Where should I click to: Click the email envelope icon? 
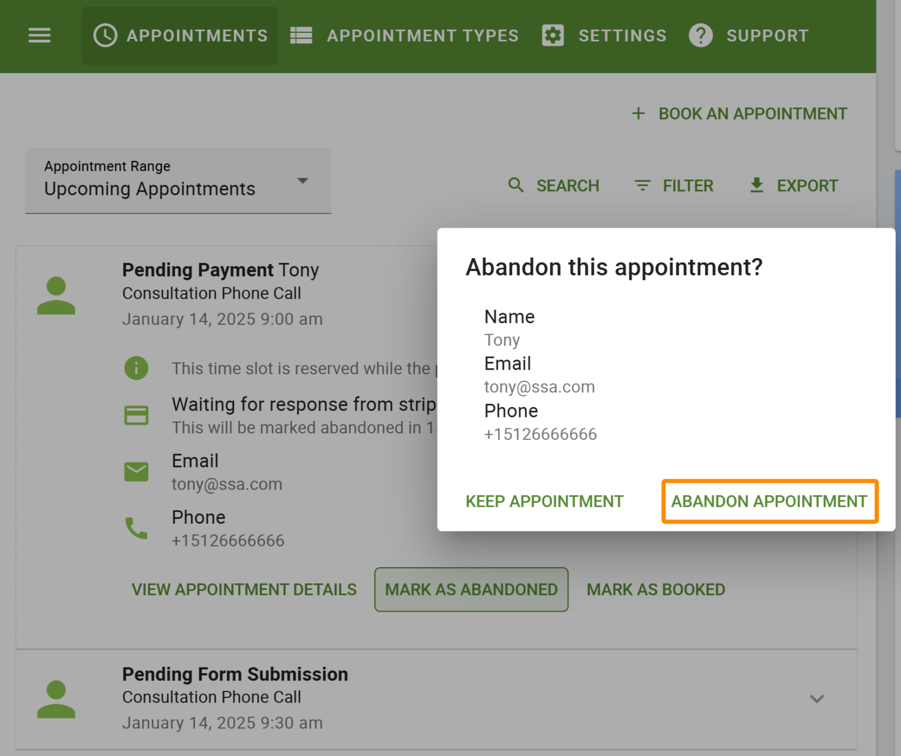click(x=137, y=471)
